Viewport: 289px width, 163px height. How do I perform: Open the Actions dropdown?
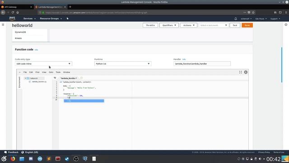click(189, 25)
